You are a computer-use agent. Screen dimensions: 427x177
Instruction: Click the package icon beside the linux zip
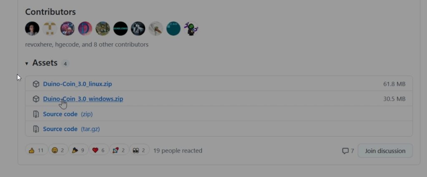click(x=36, y=84)
